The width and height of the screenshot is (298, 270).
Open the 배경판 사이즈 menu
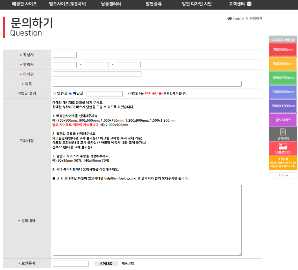pos(25,4)
